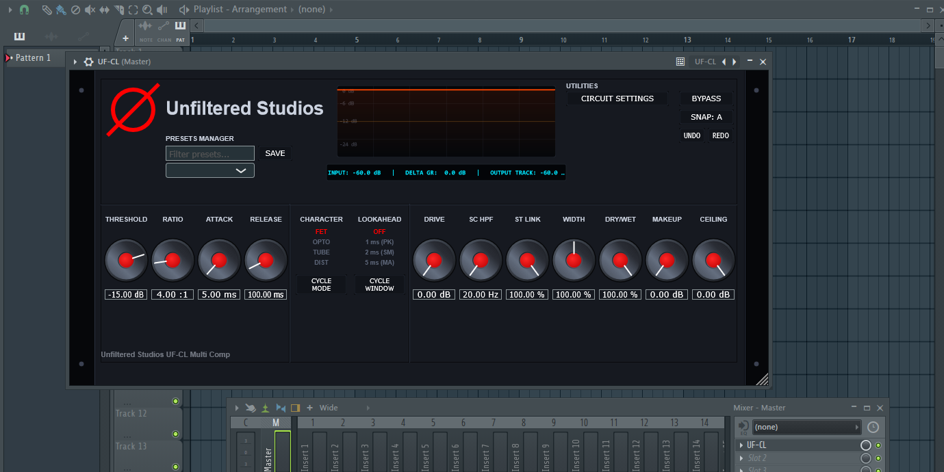This screenshot has height=472, width=944.
Task: Select the playlist Select tool
Action: 133,10
